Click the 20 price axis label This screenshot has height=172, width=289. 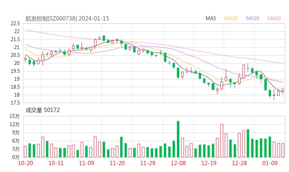pos(17,63)
